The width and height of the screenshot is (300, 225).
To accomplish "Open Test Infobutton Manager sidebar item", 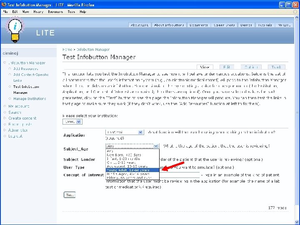I will tap(26, 90).
